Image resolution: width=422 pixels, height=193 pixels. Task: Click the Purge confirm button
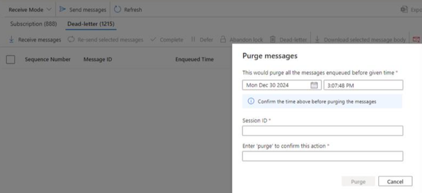click(x=358, y=181)
